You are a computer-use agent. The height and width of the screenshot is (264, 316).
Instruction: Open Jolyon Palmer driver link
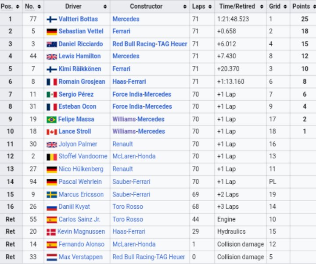[78, 144]
